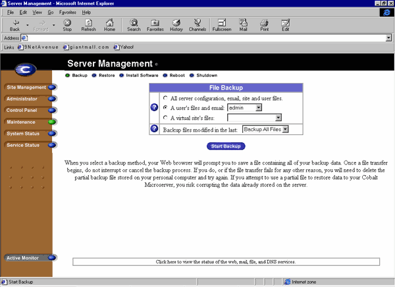Open the Yahoo! link in Links bar

point(124,47)
